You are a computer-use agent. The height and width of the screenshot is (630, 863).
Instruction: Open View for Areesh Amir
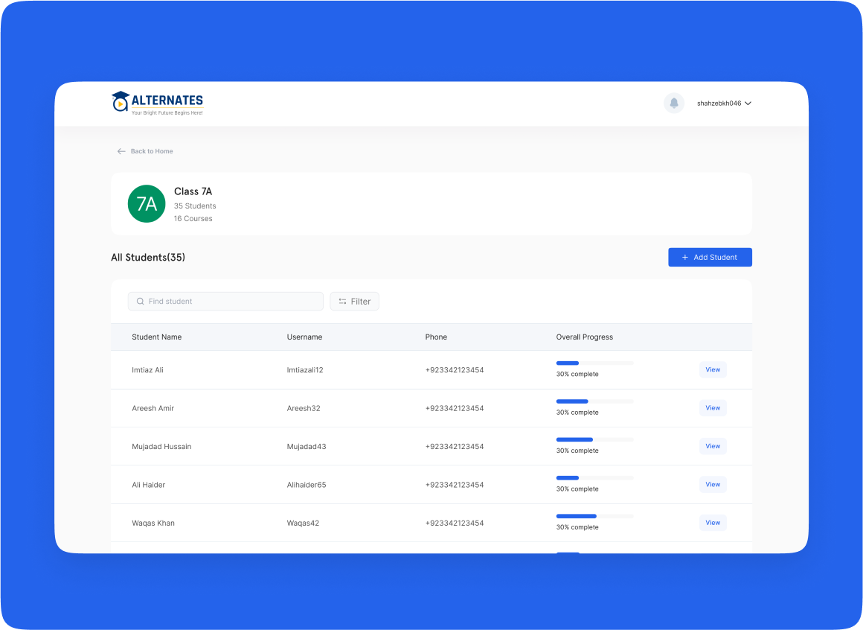click(713, 408)
